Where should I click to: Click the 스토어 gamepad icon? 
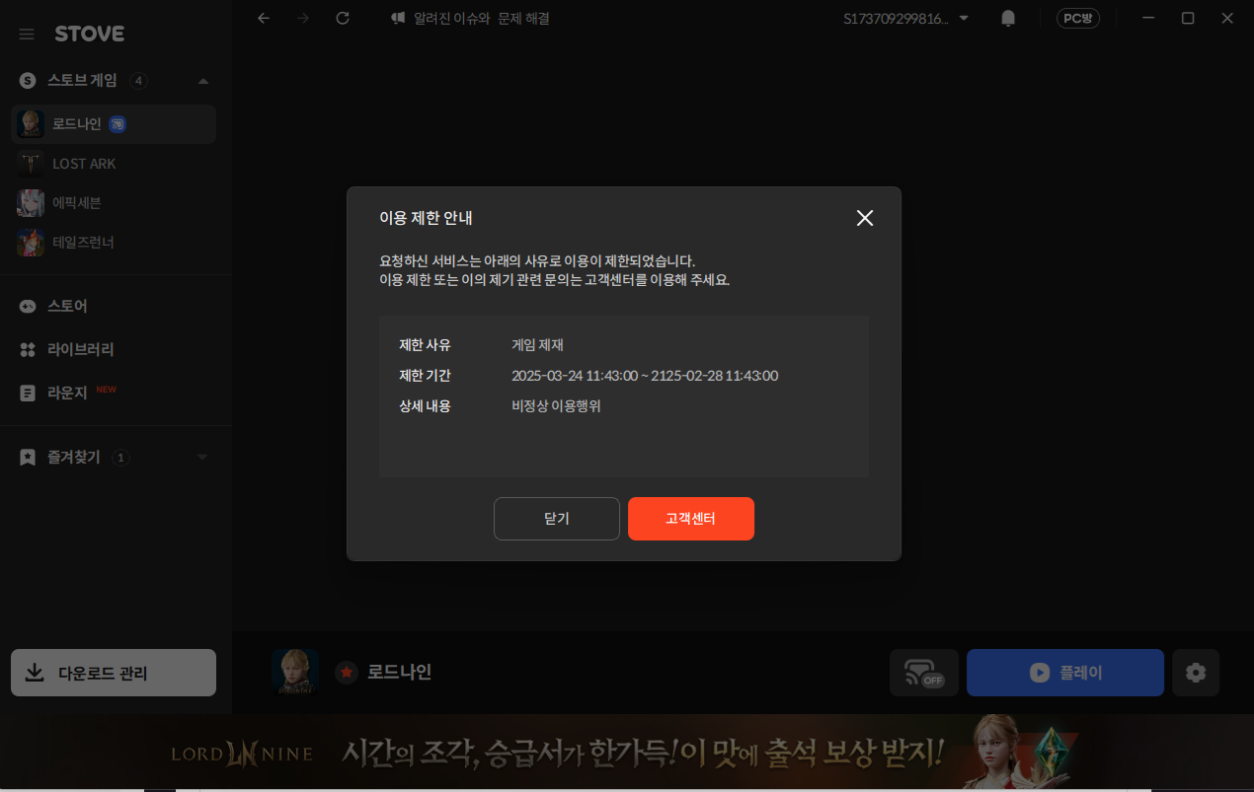point(28,306)
